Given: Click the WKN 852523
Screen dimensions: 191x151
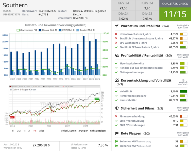Looking at the screenshot, I should tap(7, 11).
